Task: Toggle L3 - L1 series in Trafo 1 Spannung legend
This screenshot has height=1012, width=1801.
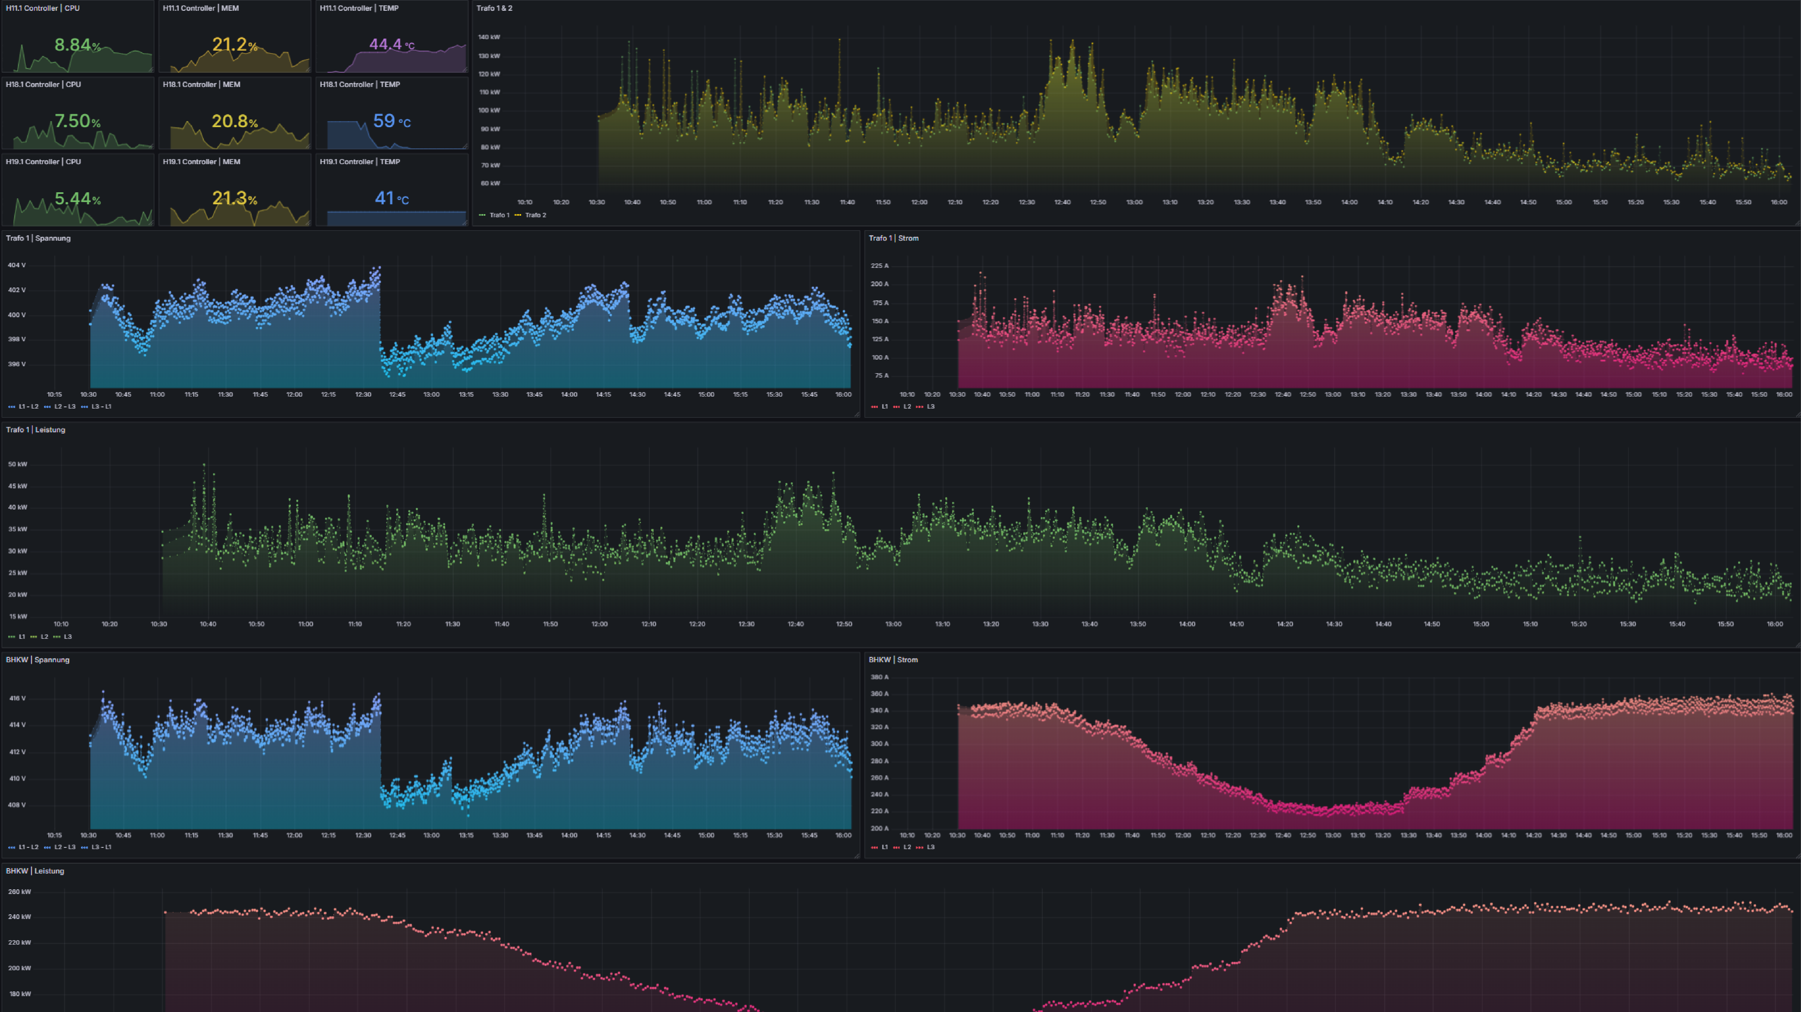Action: tap(101, 407)
